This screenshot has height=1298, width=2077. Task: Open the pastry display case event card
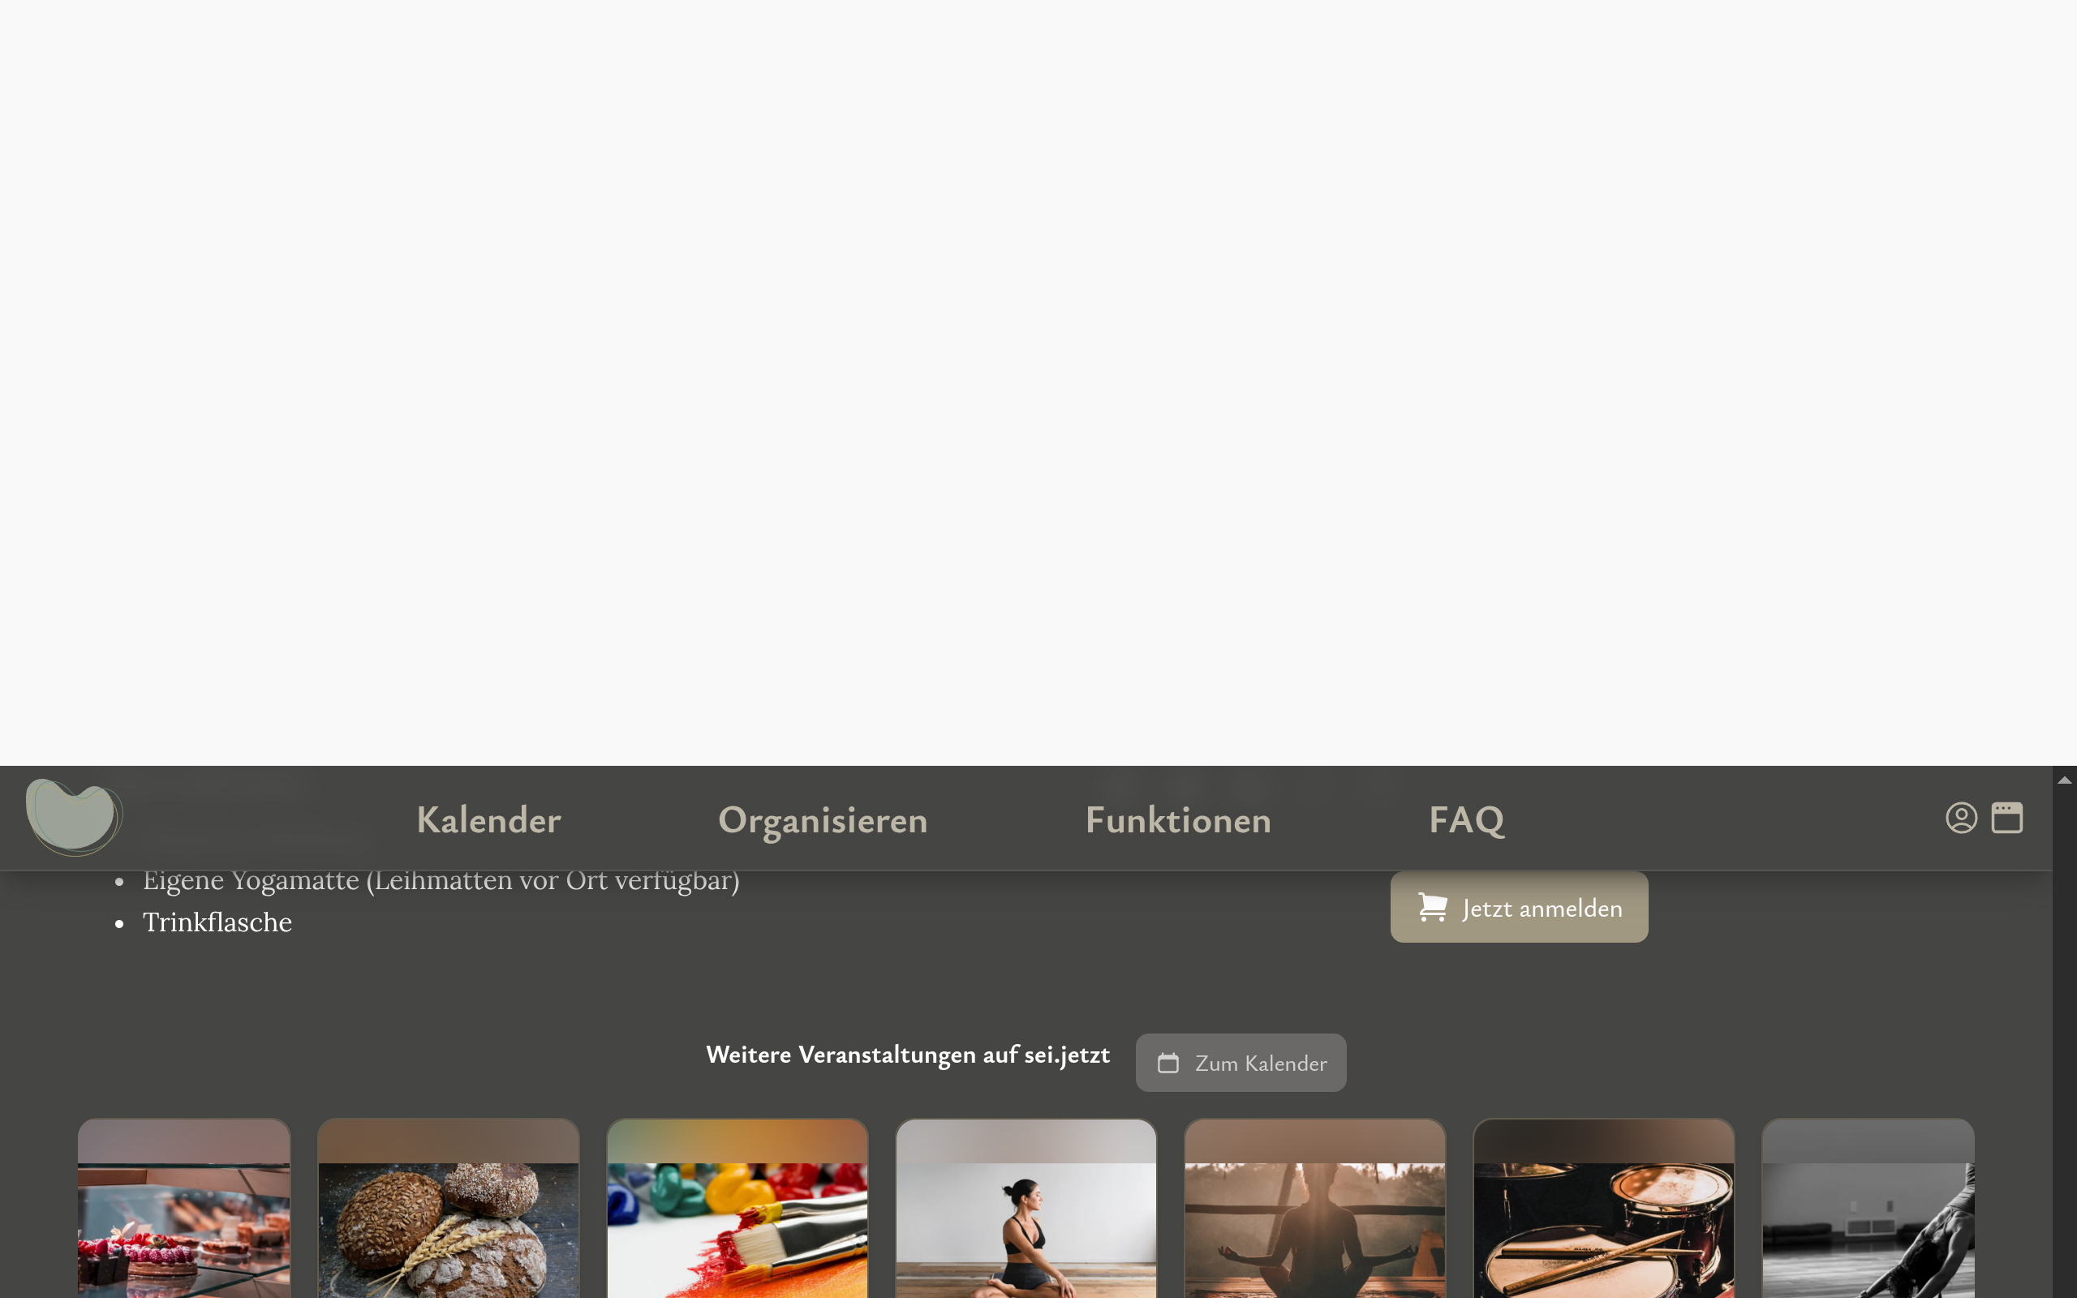point(183,1208)
